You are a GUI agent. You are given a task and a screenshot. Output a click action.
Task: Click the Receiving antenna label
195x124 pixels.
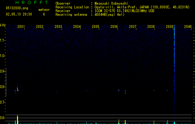71,15
